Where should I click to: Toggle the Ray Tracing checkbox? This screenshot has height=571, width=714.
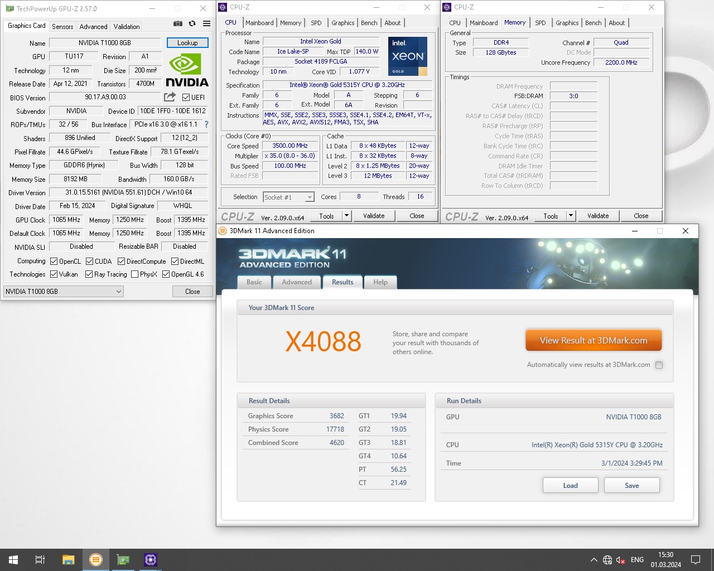[x=89, y=274]
